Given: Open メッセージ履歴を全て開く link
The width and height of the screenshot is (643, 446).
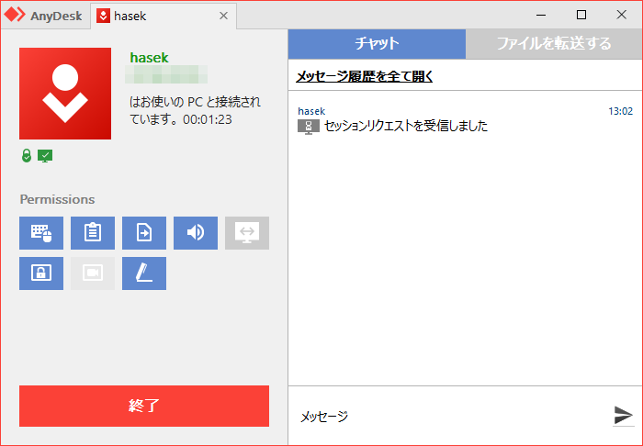Looking at the screenshot, I should 364,76.
